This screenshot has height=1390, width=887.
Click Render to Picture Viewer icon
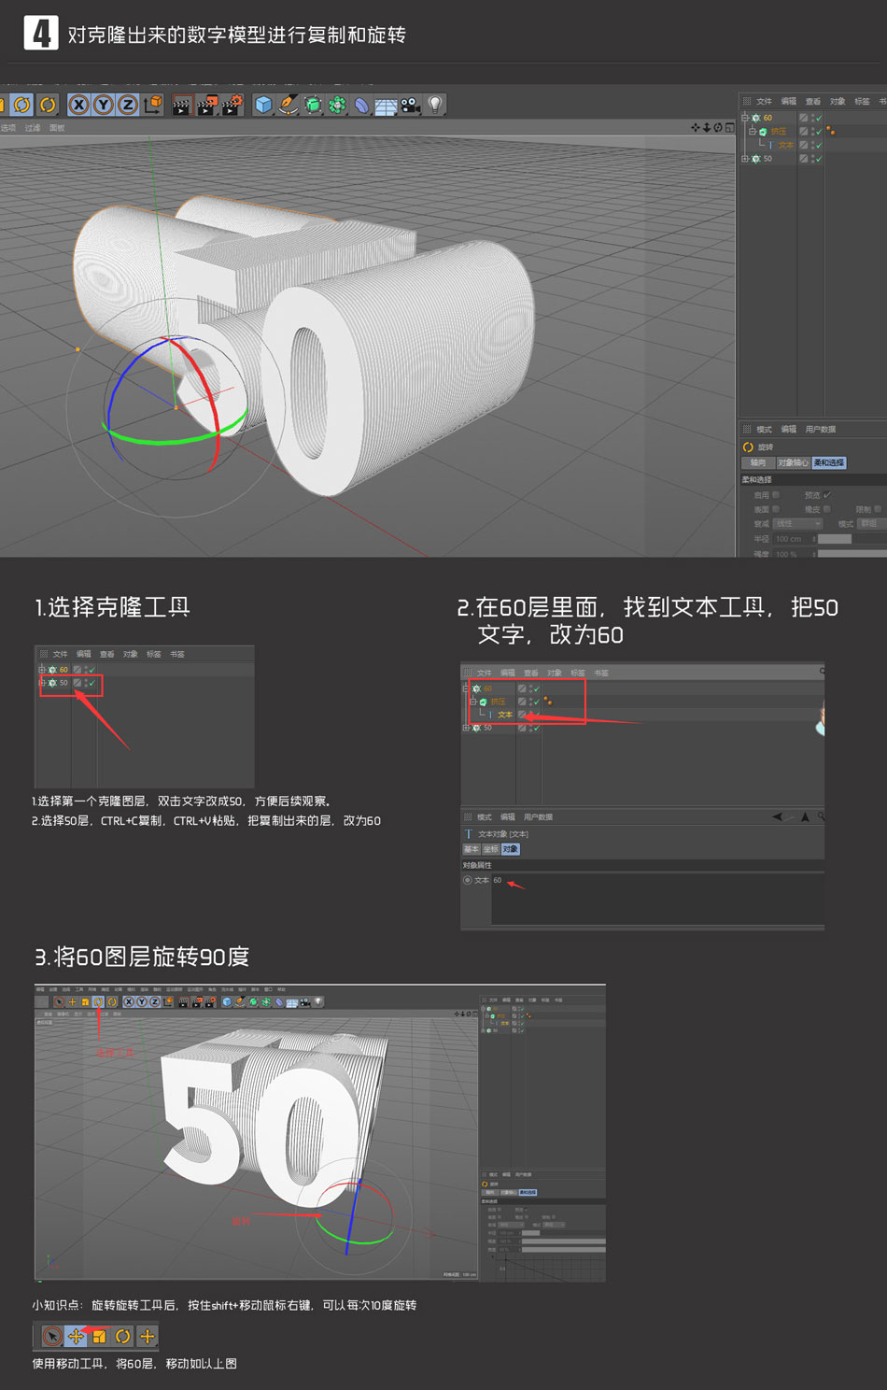(207, 105)
